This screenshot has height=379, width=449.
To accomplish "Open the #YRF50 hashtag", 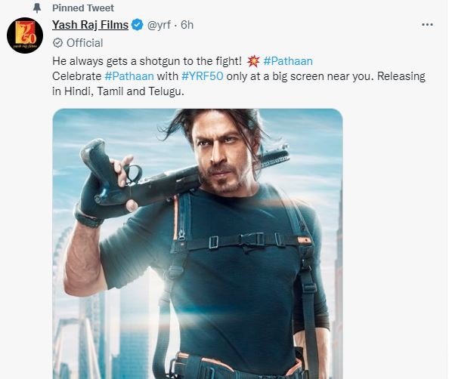I will [202, 76].
